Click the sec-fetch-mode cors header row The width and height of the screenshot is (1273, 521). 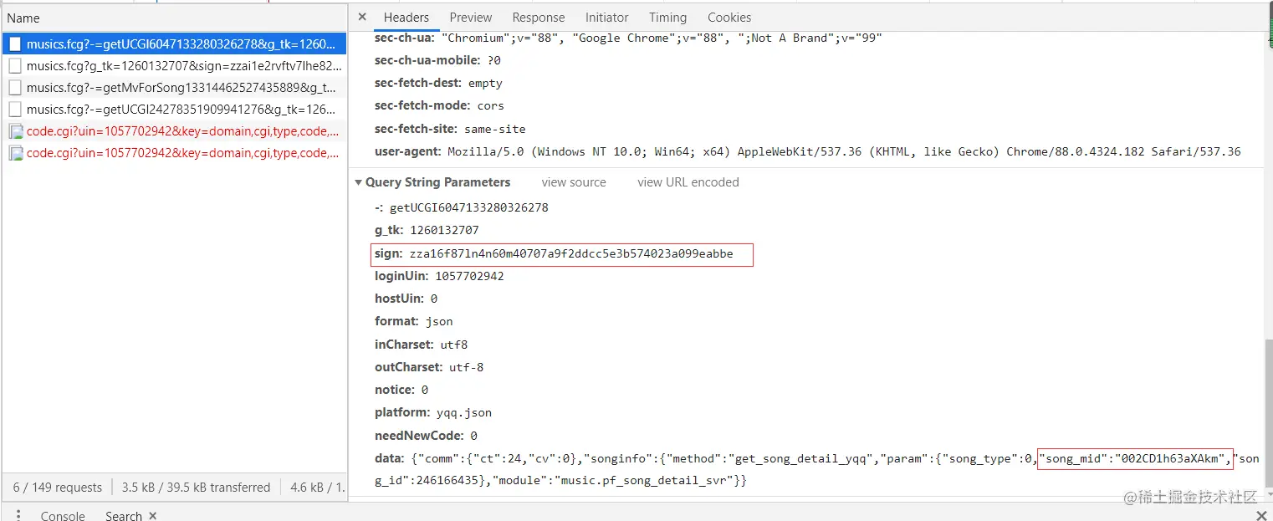(x=439, y=105)
